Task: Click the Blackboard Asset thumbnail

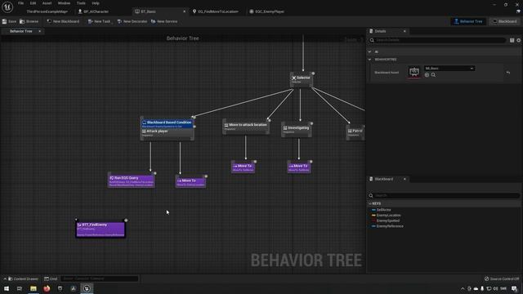Action: point(414,72)
